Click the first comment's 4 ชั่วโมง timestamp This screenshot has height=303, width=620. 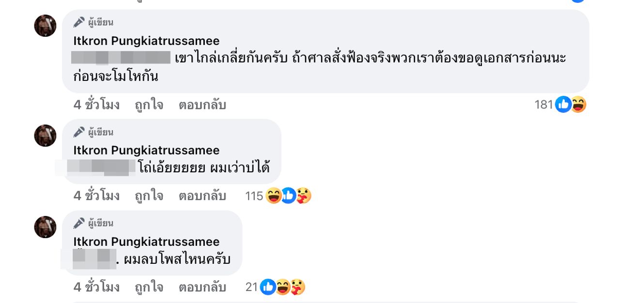coord(96,105)
